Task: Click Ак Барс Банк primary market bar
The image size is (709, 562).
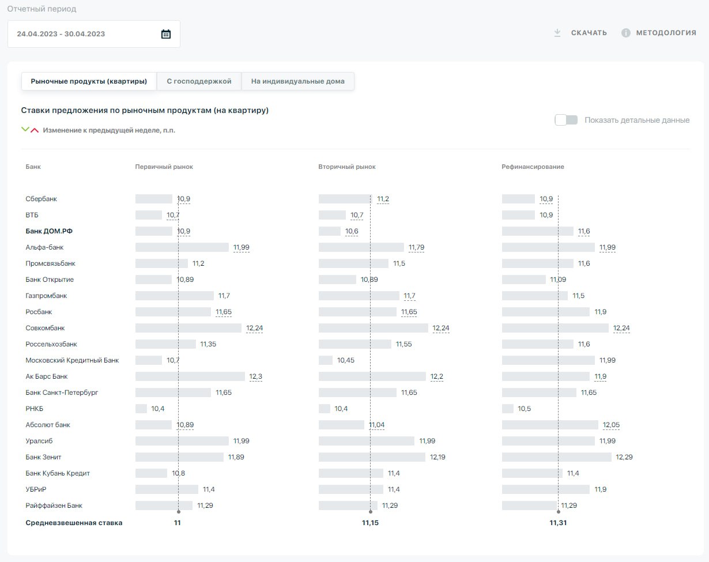Action: coord(190,376)
